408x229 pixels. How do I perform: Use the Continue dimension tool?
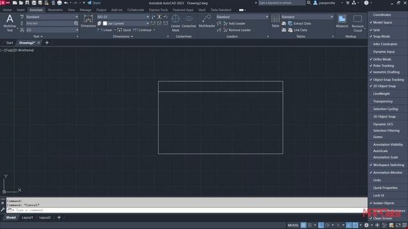click(x=142, y=30)
